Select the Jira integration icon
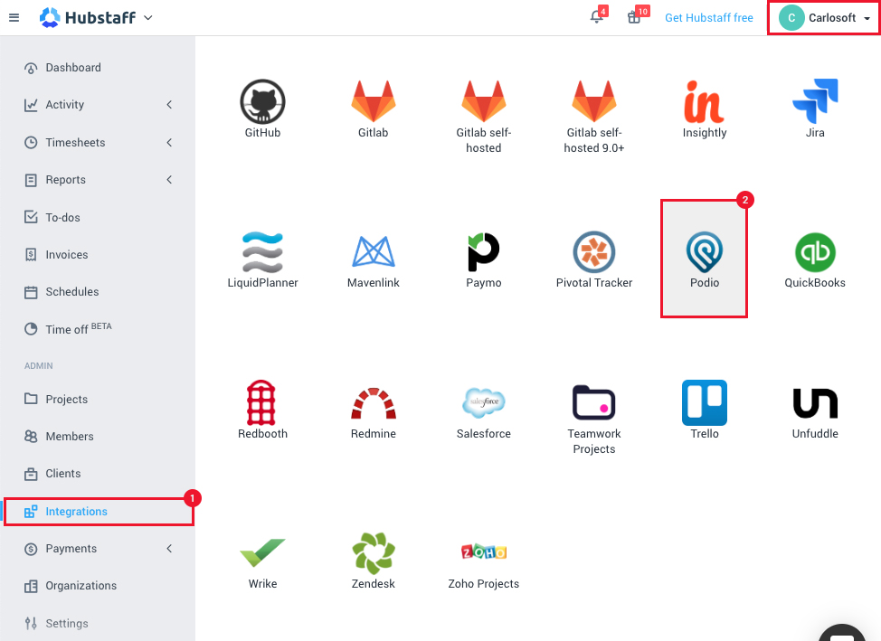The image size is (881, 641). tap(814, 101)
